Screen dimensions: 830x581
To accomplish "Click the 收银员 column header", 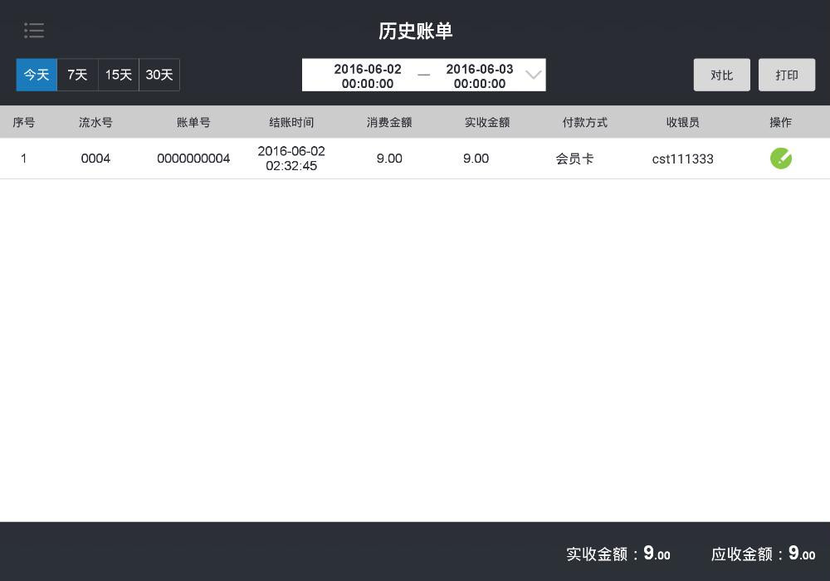I will pos(682,122).
